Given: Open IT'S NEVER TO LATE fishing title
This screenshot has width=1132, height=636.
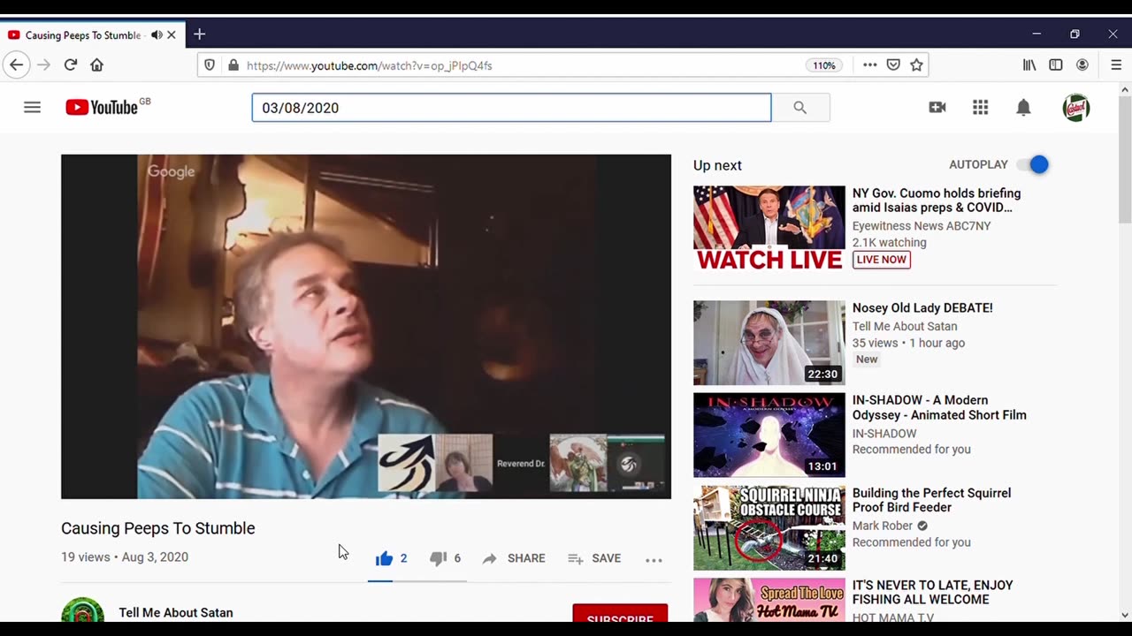Looking at the screenshot, I should click(x=933, y=593).
